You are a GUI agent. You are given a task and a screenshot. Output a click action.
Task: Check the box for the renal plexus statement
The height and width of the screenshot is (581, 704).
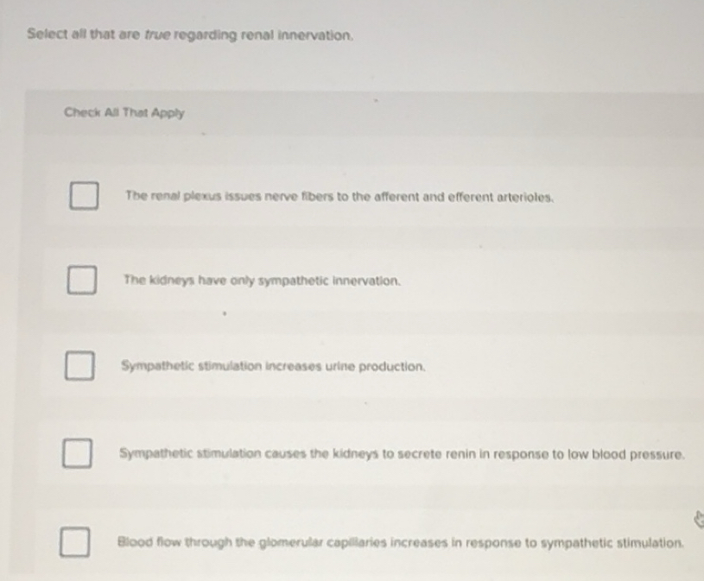click(82, 197)
